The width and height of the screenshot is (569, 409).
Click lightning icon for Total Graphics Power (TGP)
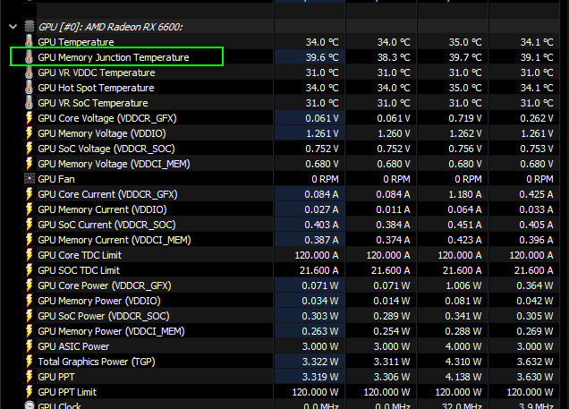pyautogui.click(x=29, y=362)
